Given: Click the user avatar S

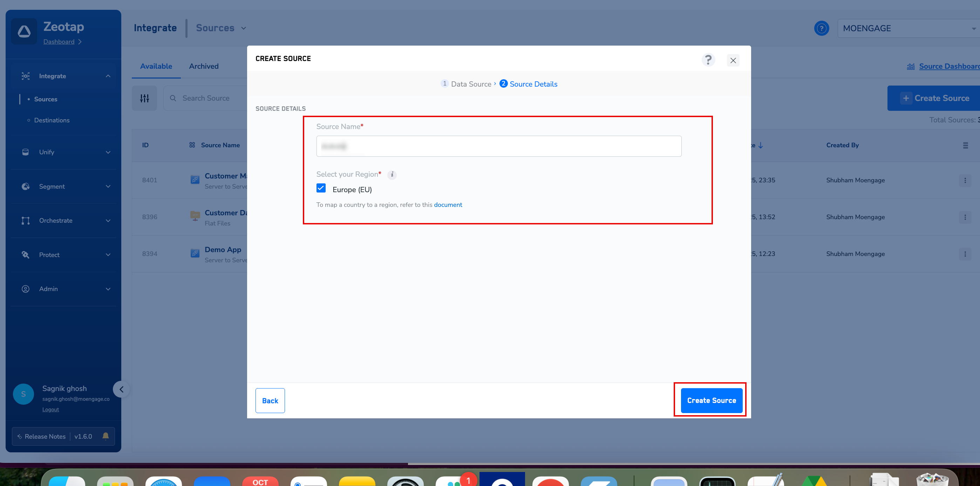Looking at the screenshot, I should tap(23, 394).
